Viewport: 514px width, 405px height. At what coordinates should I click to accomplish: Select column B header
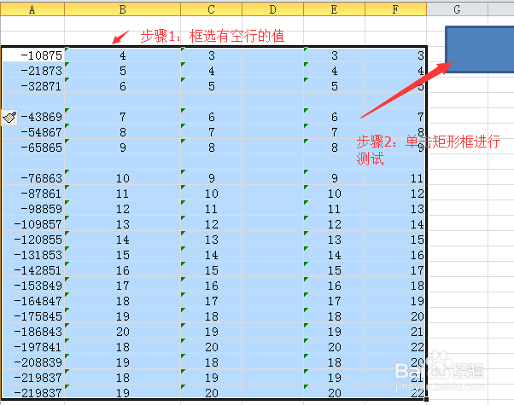[123, 9]
